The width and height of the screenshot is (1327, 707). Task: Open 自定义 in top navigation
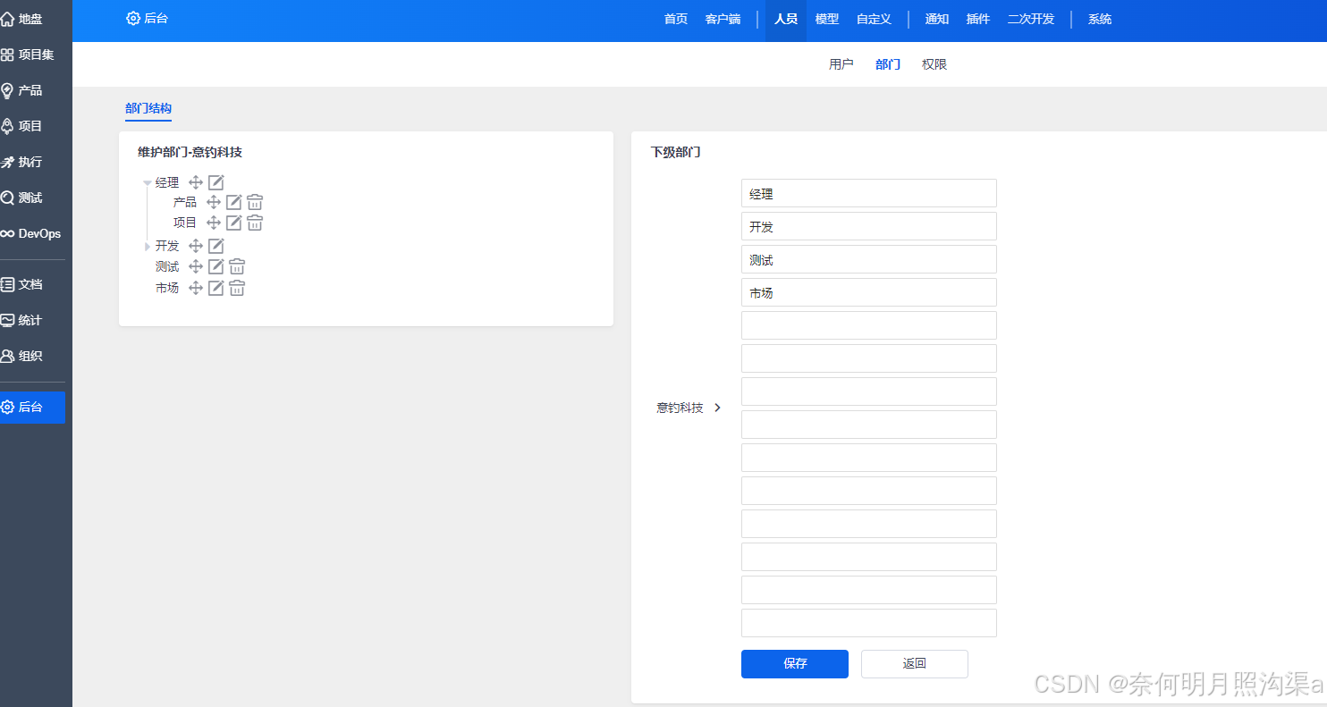click(x=874, y=19)
